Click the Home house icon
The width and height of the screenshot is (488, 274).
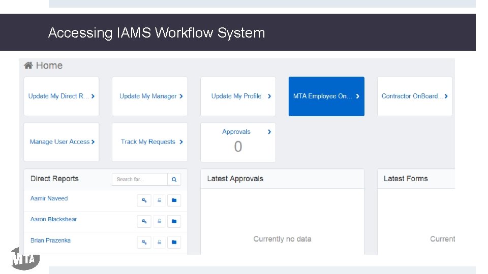pyautogui.click(x=28, y=65)
